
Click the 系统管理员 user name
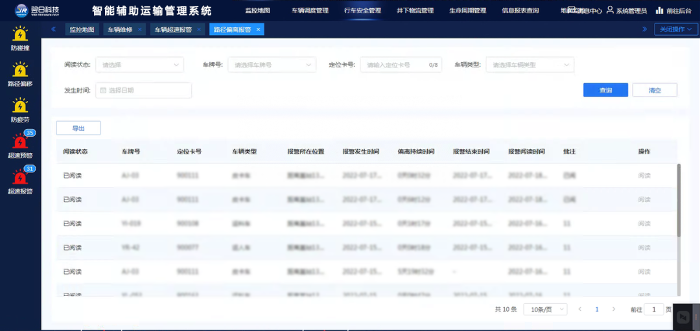631,11
